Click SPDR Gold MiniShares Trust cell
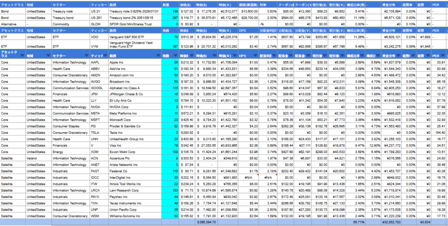This screenshot has width=448, height=226. (135, 24)
